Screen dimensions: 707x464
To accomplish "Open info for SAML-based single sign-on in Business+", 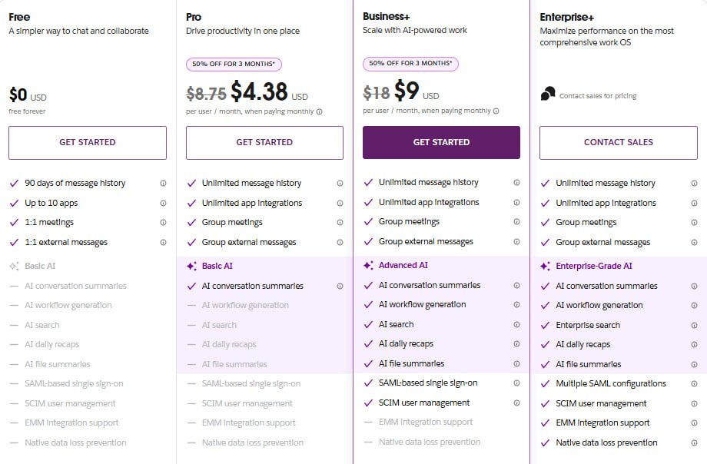I will (x=515, y=383).
